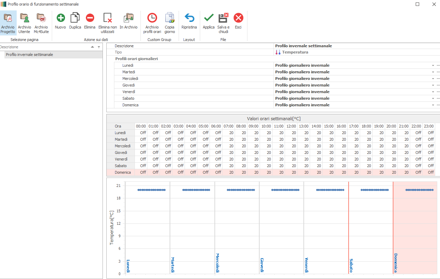Open the Domenica profile dropdown arrow
This screenshot has width=440, height=279.
tap(433, 105)
